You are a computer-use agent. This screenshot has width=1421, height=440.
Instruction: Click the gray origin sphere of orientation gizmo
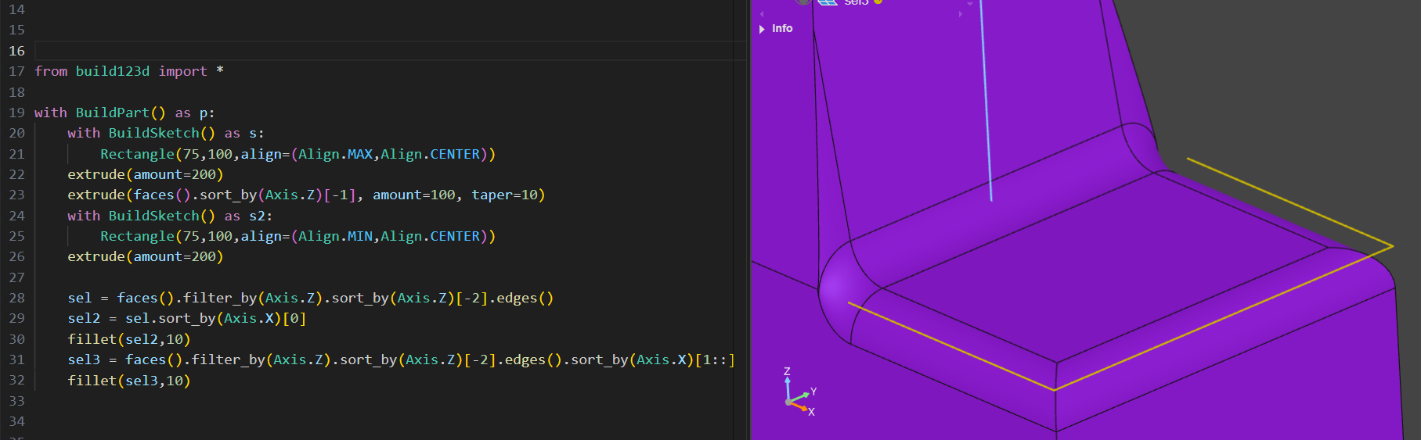point(788,403)
